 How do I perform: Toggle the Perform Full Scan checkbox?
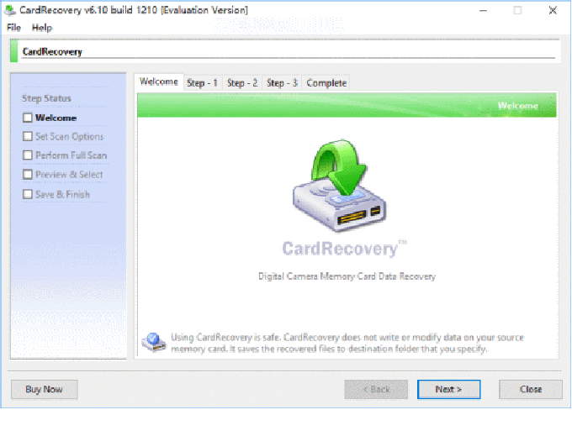click(28, 155)
